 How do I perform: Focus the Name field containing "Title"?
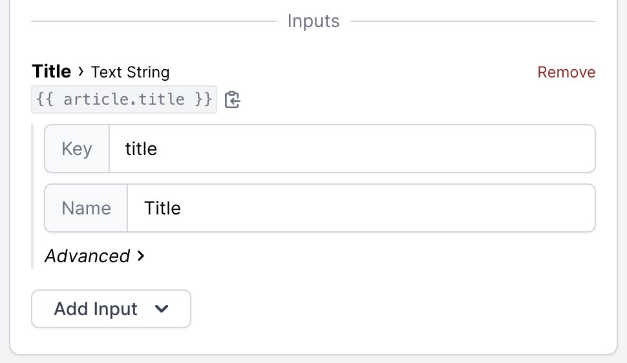[x=361, y=208]
